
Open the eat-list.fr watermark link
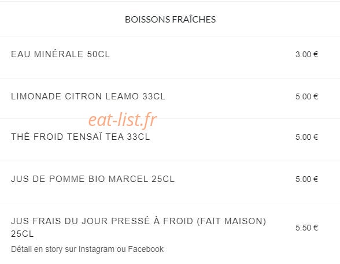pyautogui.click(x=123, y=120)
